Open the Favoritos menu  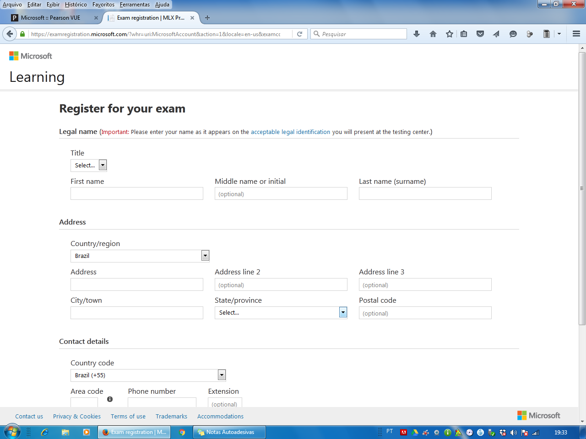tap(103, 5)
